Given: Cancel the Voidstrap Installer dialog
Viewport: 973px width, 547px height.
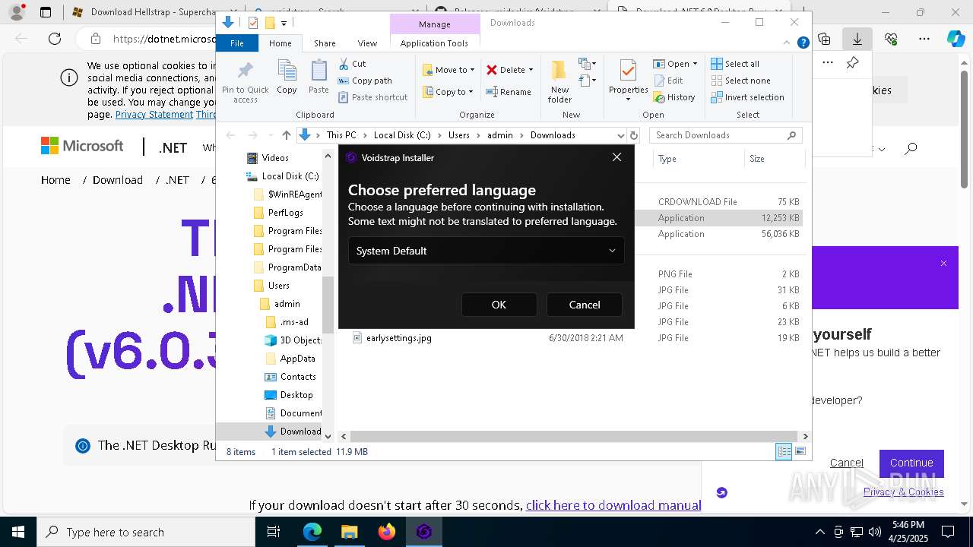Looking at the screenshot, I should [x=585, y=305].
